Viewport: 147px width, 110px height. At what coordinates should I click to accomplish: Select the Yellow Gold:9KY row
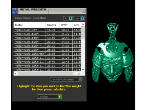click(47, 30)
